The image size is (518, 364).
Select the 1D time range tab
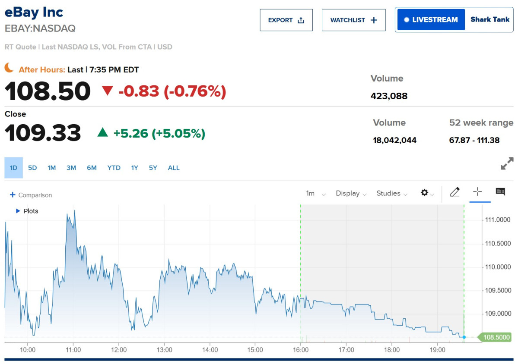coord(13,168)
